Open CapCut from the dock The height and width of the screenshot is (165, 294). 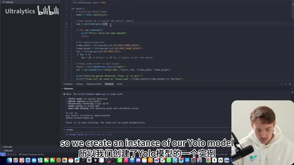tap(89, 160)
